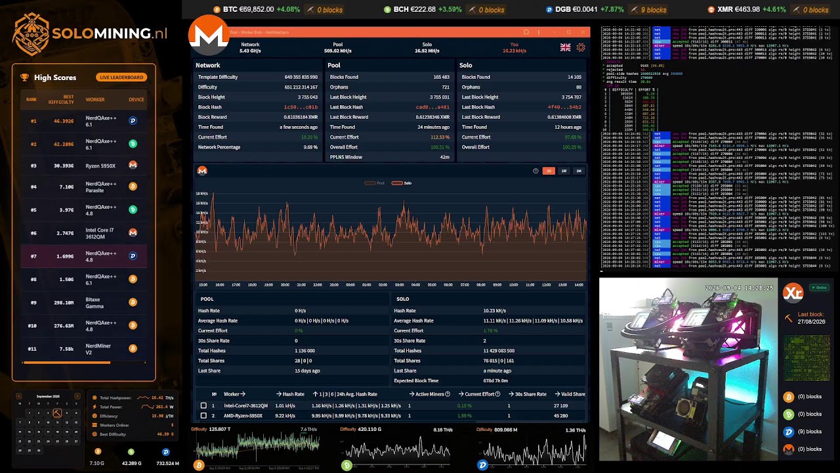This screenshot has height=473, width=840.
Task: Sort workers by Worker column header
Action: tap(234, 394)
